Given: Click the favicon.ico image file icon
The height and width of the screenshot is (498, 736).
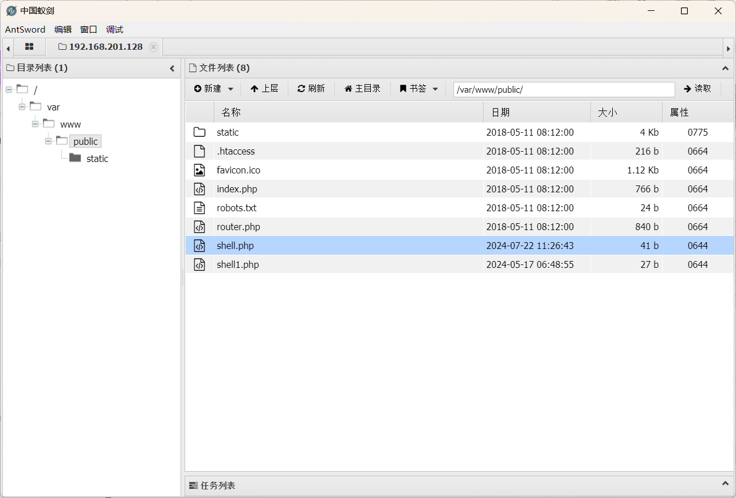Looking at the screenshot, I should [x=199, y=170].
